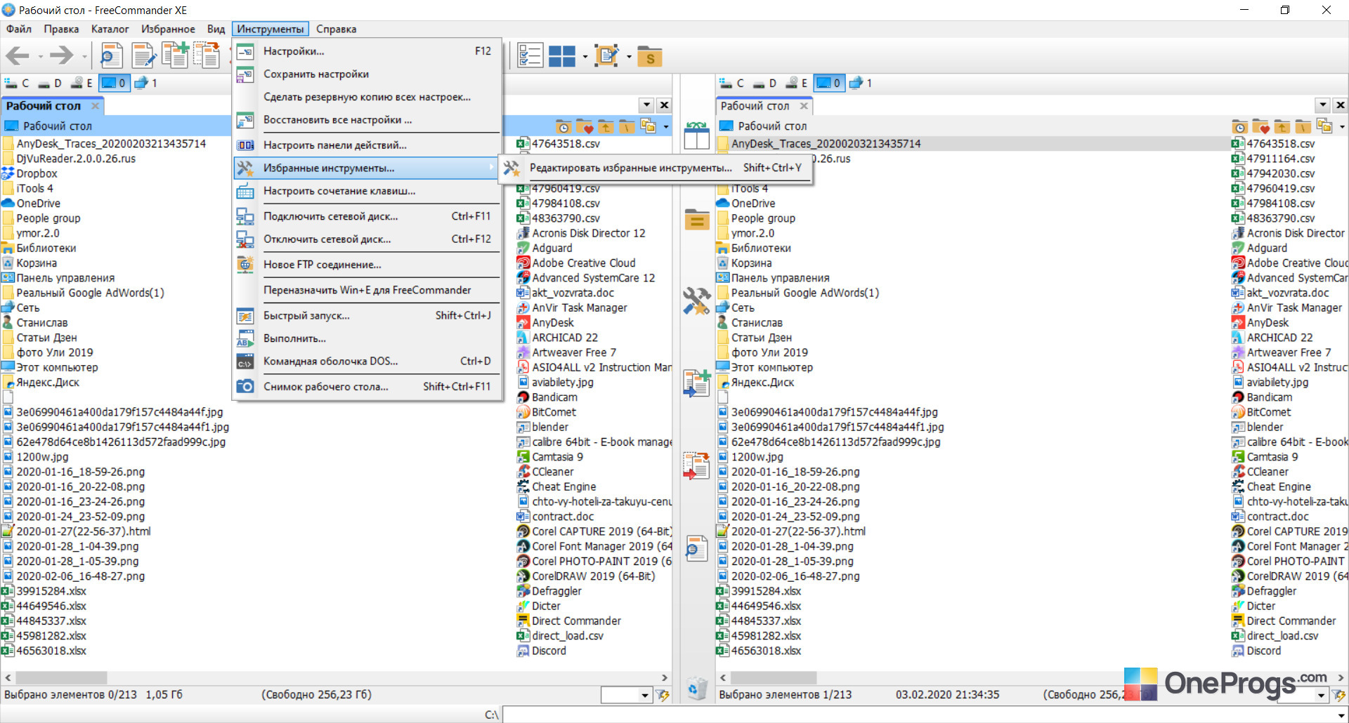This screenshot has width=1349, height=723.
Task: Click move icon in middle splitter bar
Action: pos(696,466)
